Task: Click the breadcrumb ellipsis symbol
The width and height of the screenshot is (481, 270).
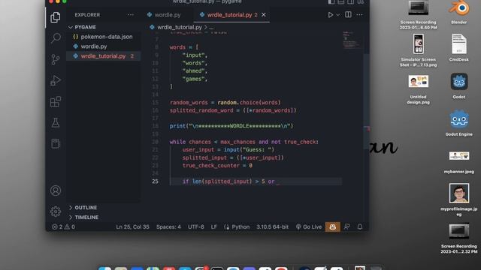Action: tap(211, 27)
